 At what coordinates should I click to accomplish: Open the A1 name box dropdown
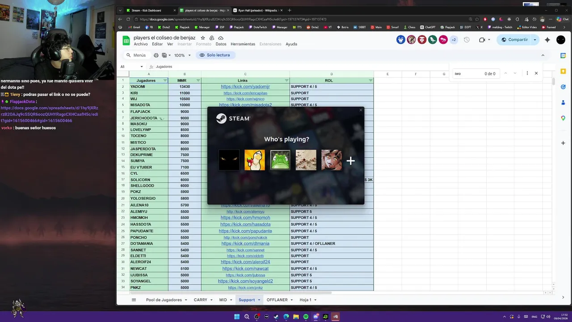point(142,67)
